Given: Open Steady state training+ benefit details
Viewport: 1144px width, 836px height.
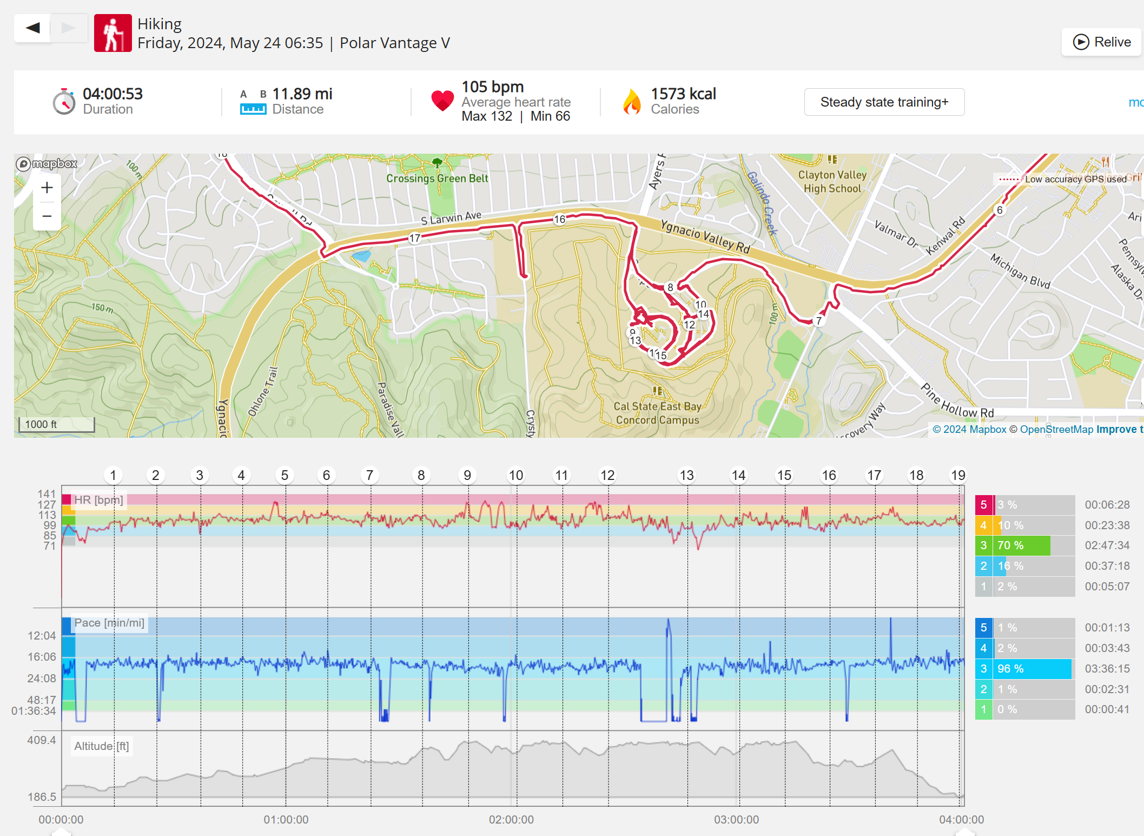Looking at the screenshot, I should [884, 102].
